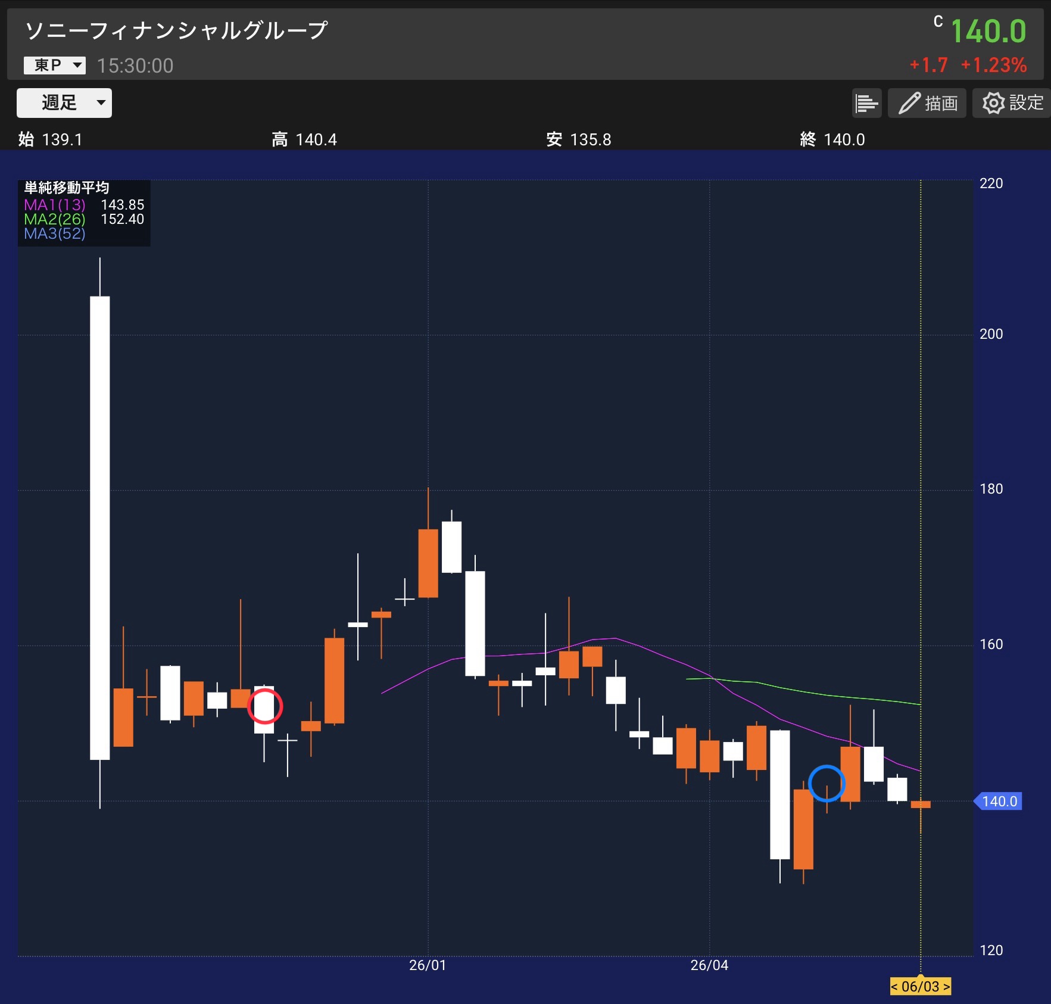Image resolution: width=1051 pixels, height=1004 pixels.
Task: Click the 26/01 date axis label
Action: click(428, 965)
